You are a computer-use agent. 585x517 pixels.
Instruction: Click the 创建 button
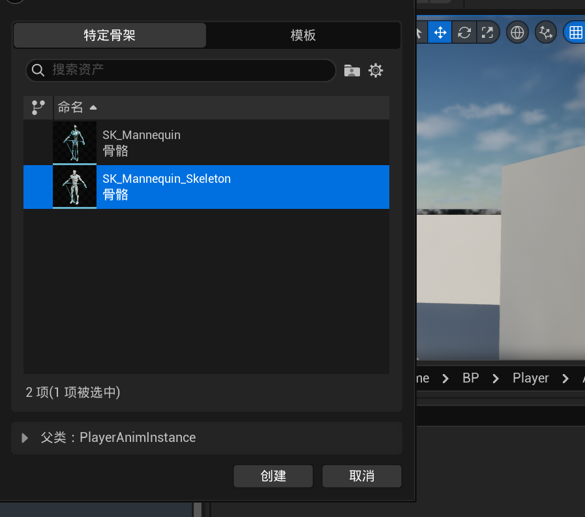[x=273, y=476]
